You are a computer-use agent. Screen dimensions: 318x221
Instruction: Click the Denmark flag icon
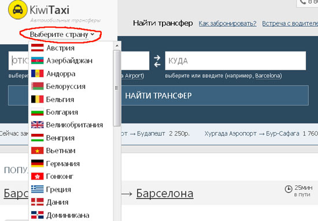point(38,202)
